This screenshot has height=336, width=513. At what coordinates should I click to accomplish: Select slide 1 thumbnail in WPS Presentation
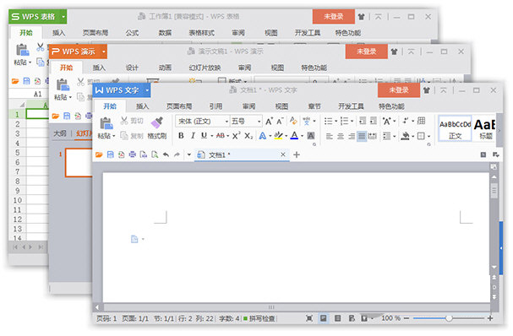tap(79, 162)
